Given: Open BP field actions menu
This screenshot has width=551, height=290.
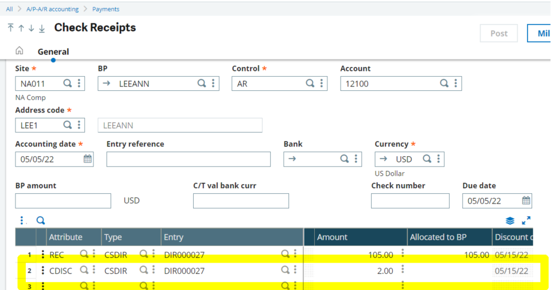Looking at the screenshot, I should (213, 84).
